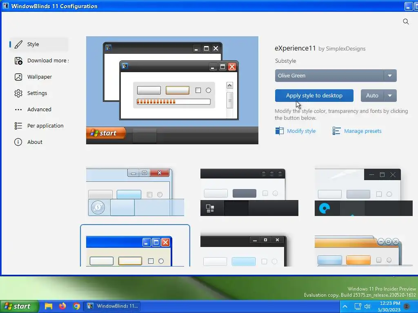
Task: Click the Windows start button
Action: point(19,306)
